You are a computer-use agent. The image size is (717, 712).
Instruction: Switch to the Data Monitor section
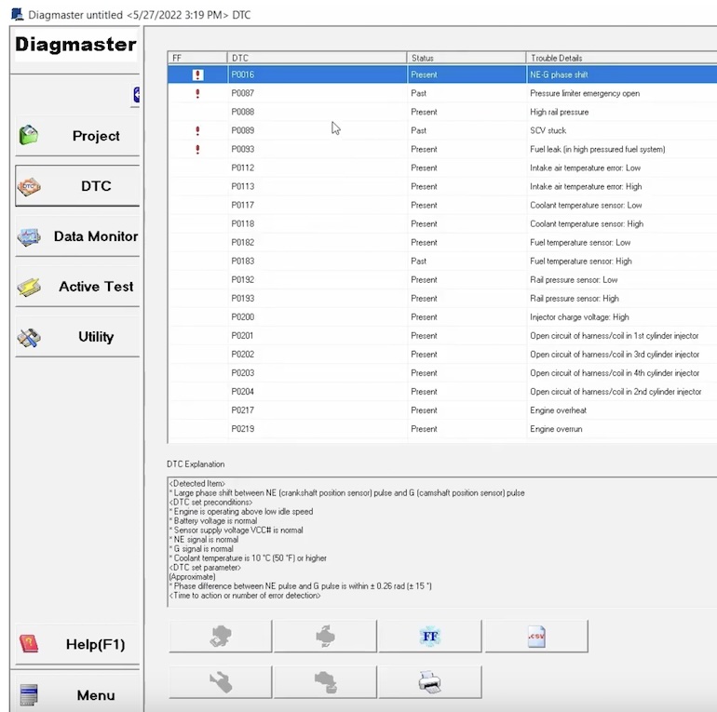tap(77, 236)
